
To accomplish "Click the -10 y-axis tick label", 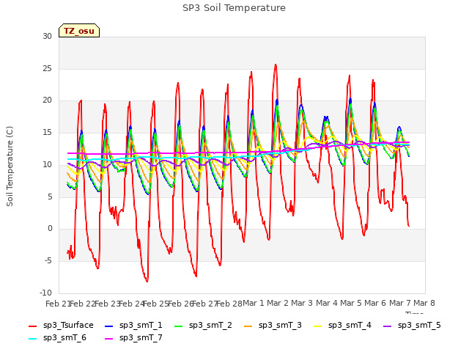I will pyautogui.click(x=45, y=293).
